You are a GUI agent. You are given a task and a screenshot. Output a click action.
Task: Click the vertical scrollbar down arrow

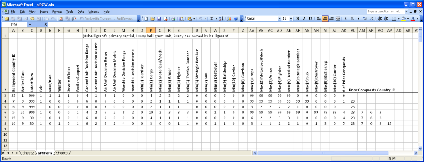coord(420,148)
